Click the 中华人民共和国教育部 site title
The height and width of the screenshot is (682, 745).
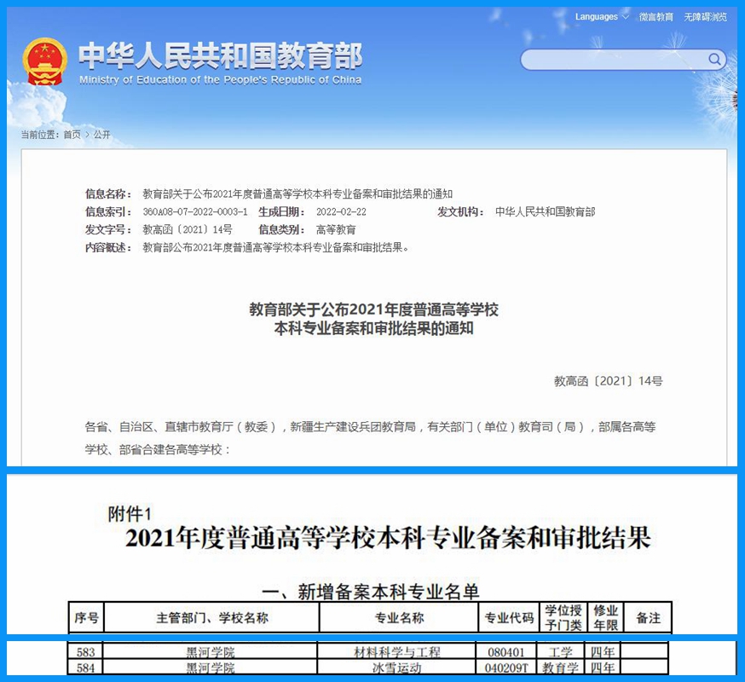click(220, 55)
